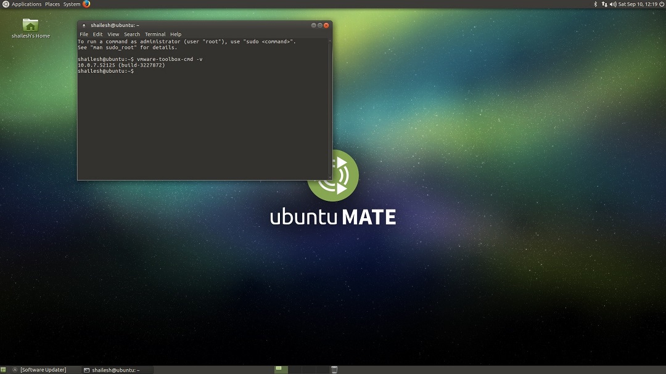Viewport: 666px width, 374px height.
Task: Select the shailesh@ubuntu terminal taskbar button
Action: (x=116, y=370)
